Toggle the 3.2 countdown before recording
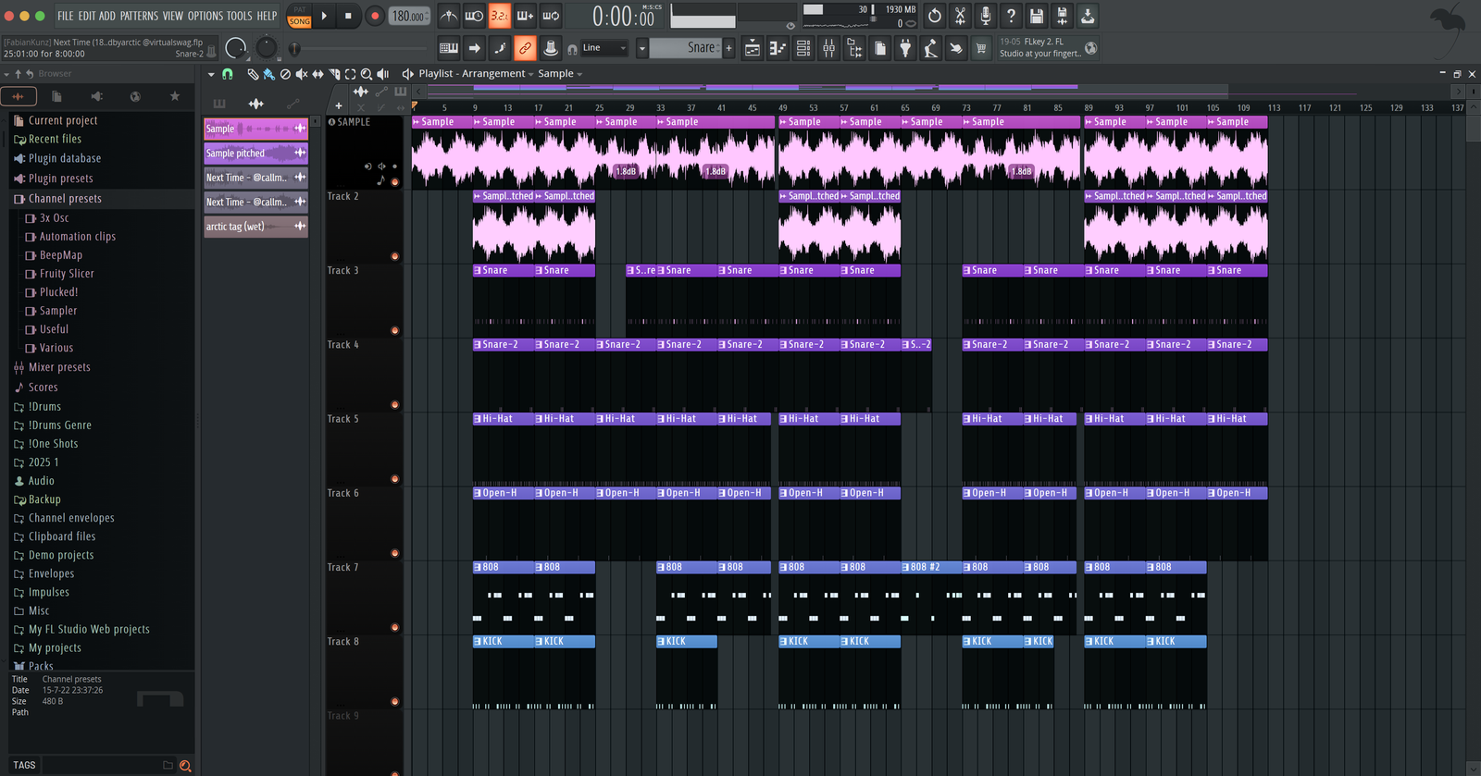Viewport: 1481px width, 776px height. click(x=499, y=16)
